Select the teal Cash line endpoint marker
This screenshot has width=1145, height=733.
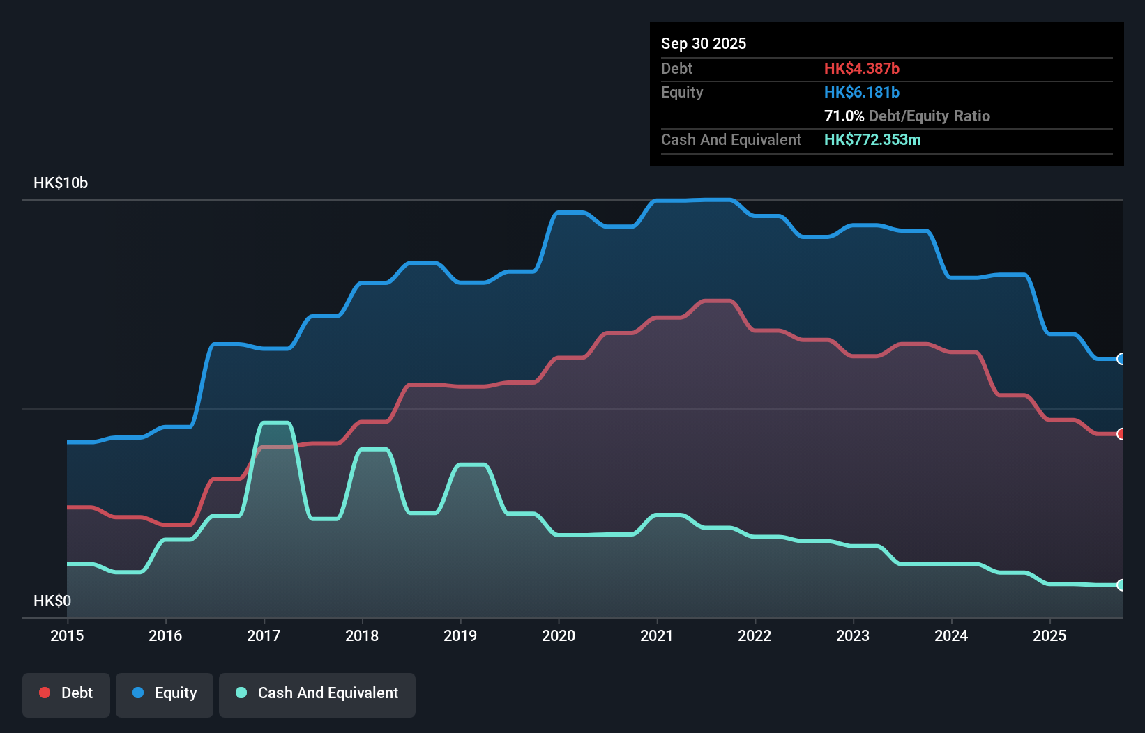coord(1121,585)
